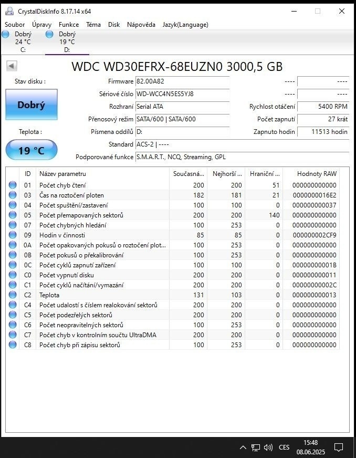Screen dimensions: 356x458
Task: Click the RAW value 000000002CF9
Action: tap(314, 235)
